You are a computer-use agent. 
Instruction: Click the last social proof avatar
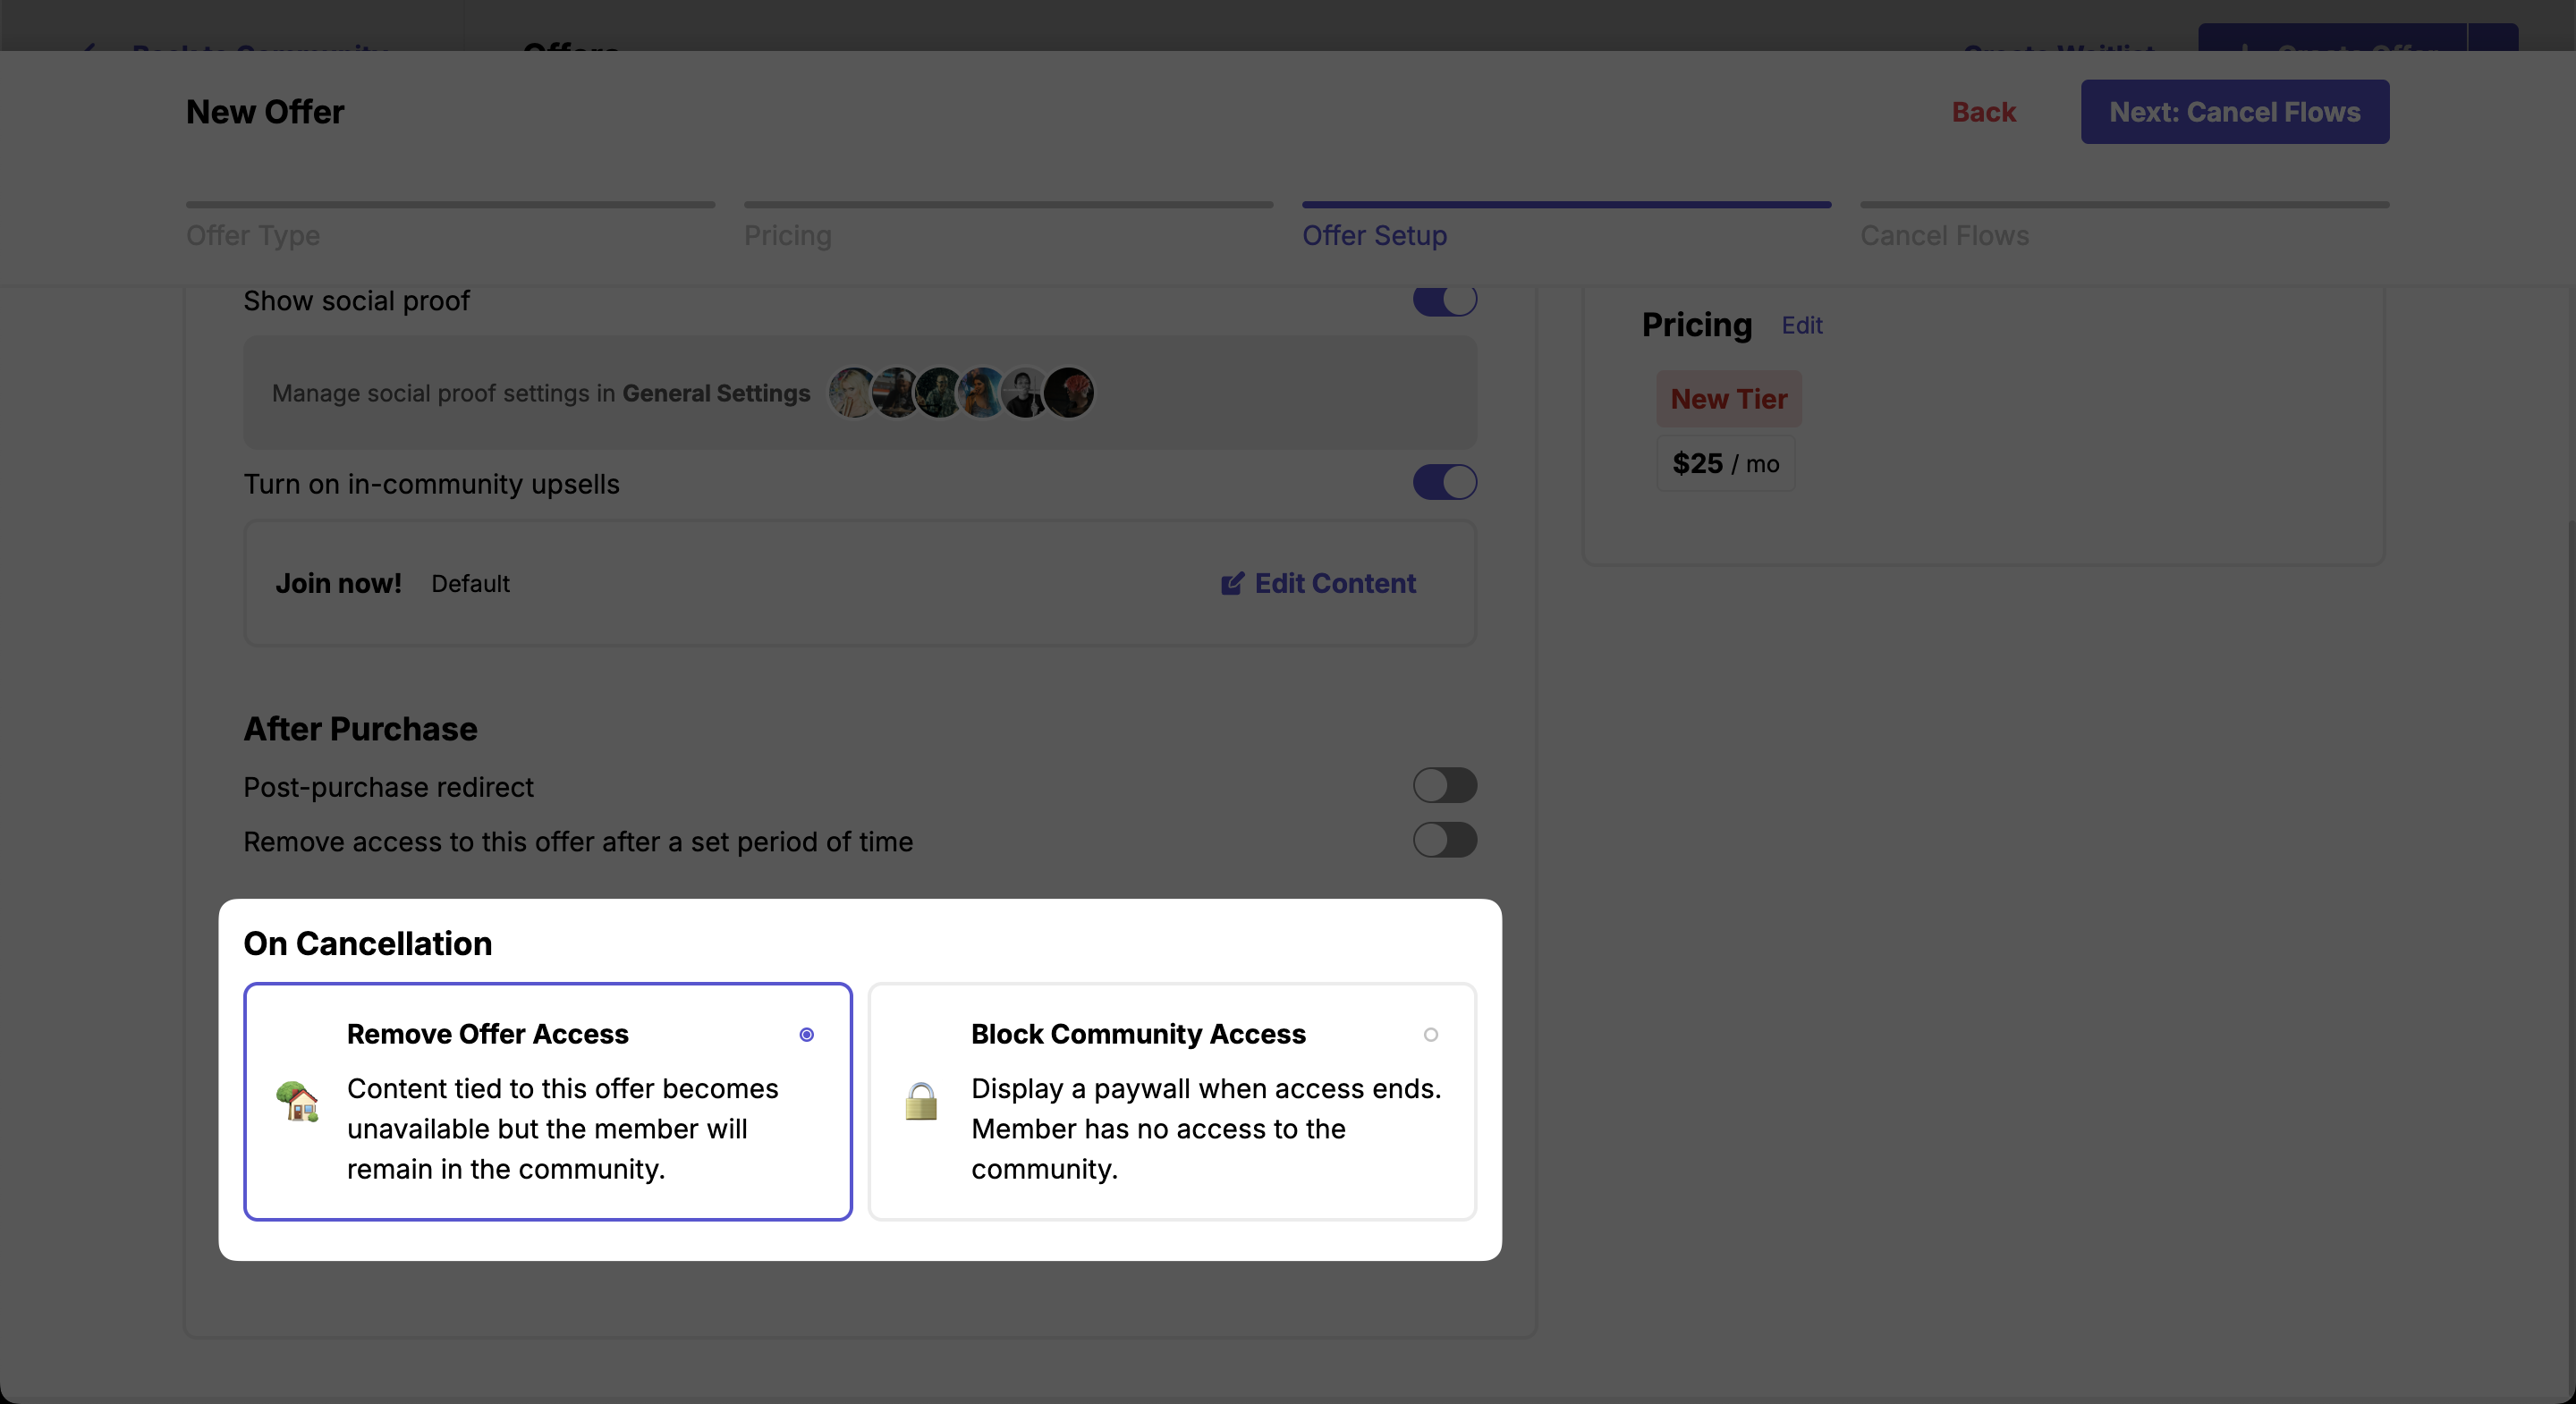(x=1069, y=393)
